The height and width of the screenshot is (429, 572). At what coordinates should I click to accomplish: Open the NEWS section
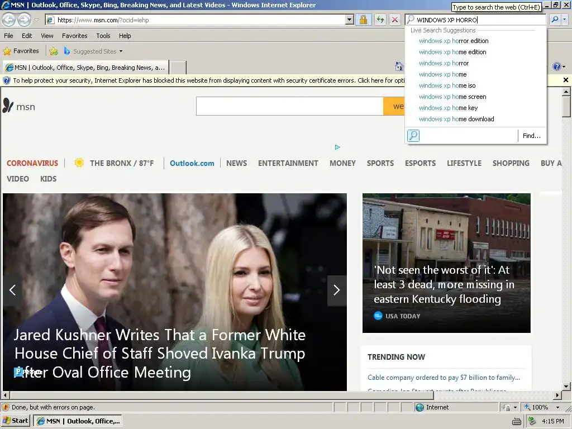tap(236, 164)
